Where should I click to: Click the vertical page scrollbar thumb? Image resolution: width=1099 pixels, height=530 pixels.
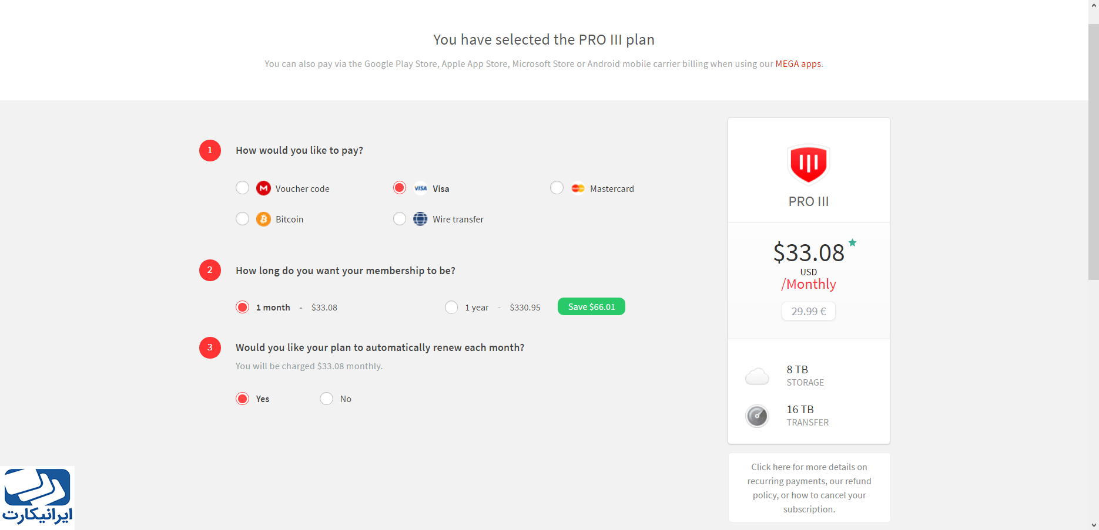(1094, 151)
